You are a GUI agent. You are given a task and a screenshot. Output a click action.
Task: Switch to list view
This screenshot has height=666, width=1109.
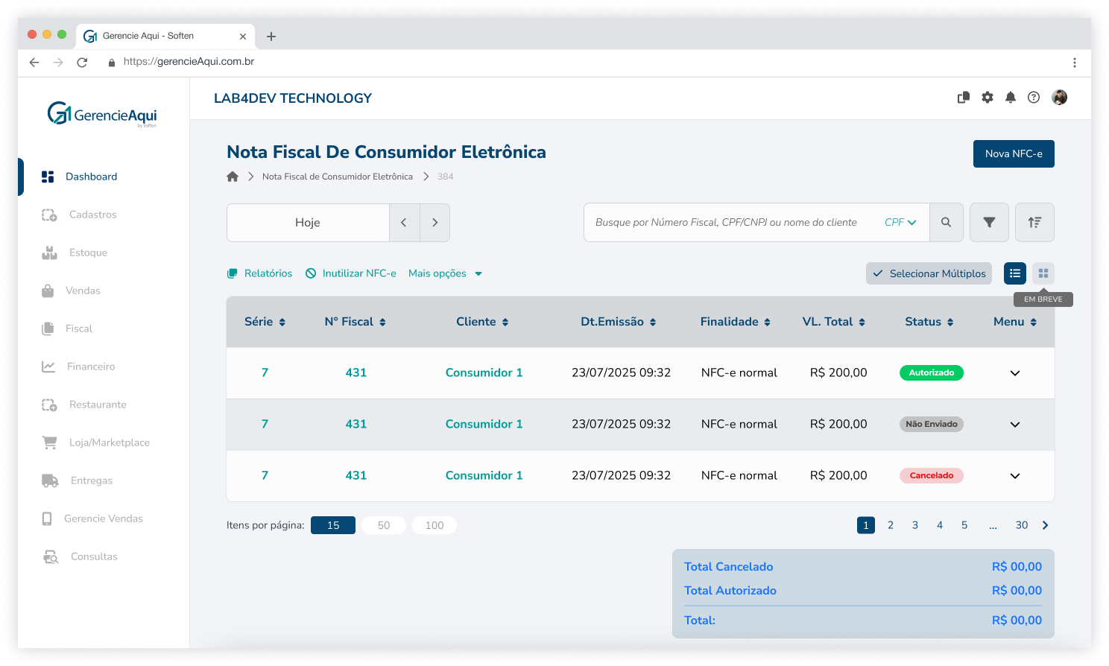[1015, 273]
